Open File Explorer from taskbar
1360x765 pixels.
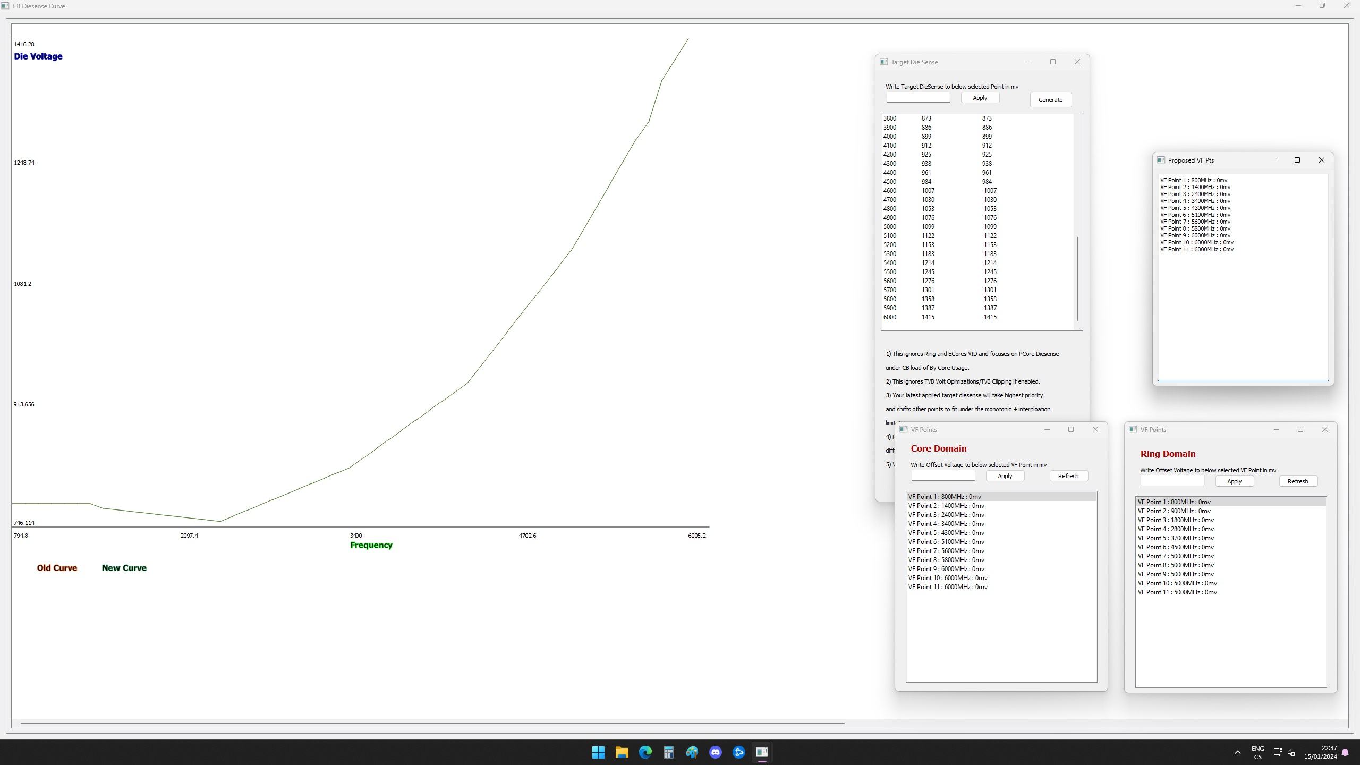622,752
